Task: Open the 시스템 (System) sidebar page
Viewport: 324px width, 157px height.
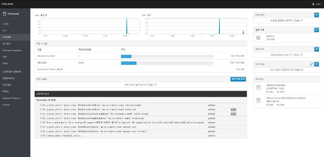Action: pyautogui.click(x=15, y=24)
